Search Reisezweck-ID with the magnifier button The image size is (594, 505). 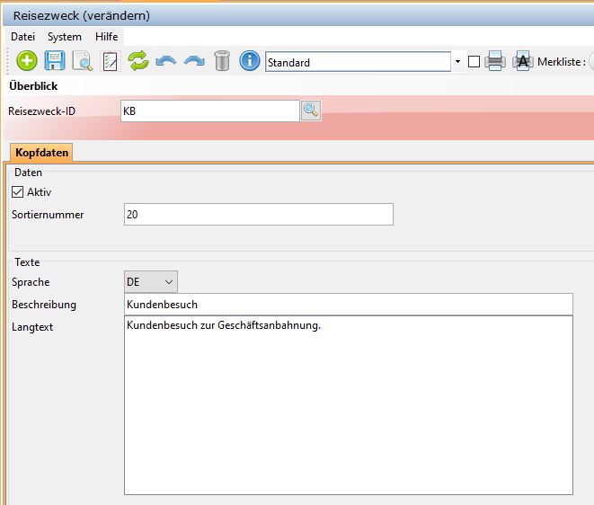[x=310, y=111]
